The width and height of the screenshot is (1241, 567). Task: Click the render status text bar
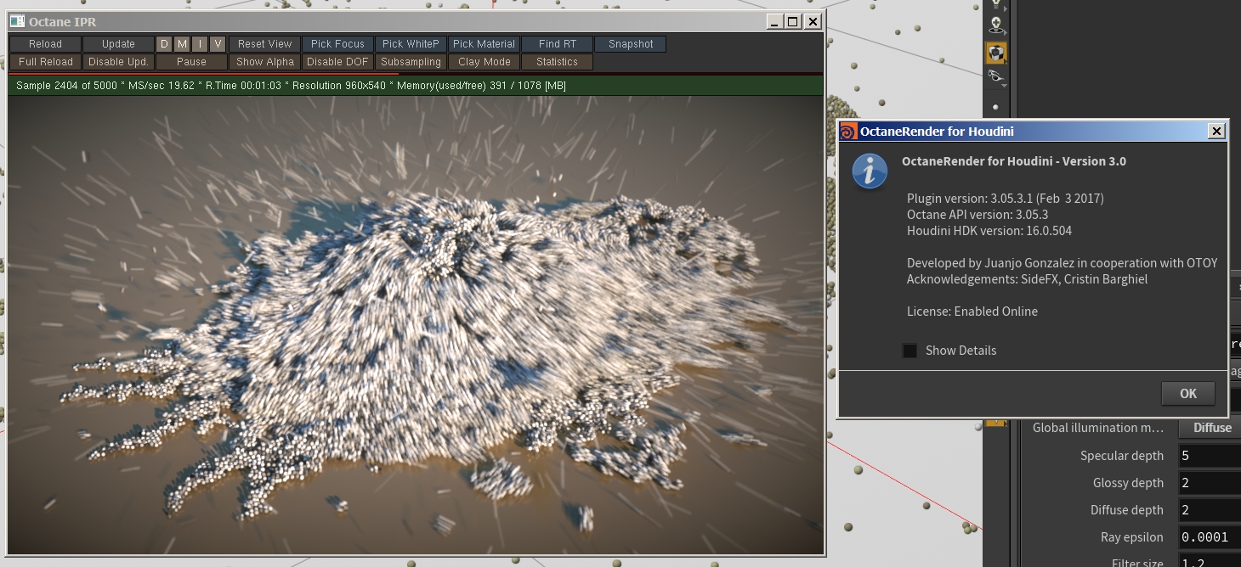click(416, 86)
